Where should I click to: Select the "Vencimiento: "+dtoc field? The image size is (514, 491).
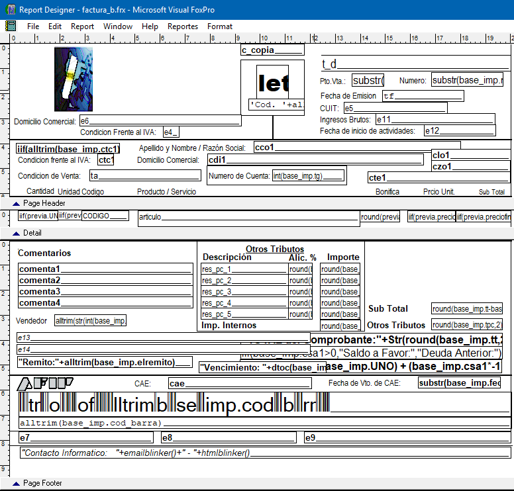coord(263,367)
